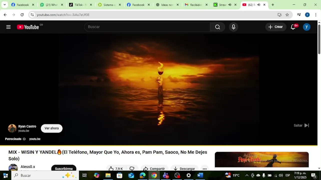Open Outlook from taskbar
Viewport: 321px width, 180px height.
coord(131,175)
